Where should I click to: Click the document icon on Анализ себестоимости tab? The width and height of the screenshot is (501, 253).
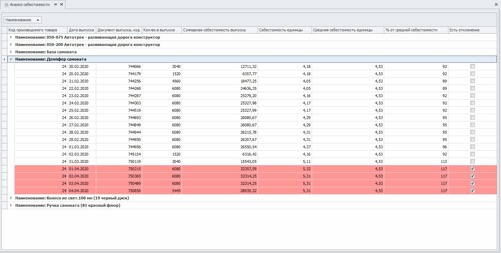point(6,5)
